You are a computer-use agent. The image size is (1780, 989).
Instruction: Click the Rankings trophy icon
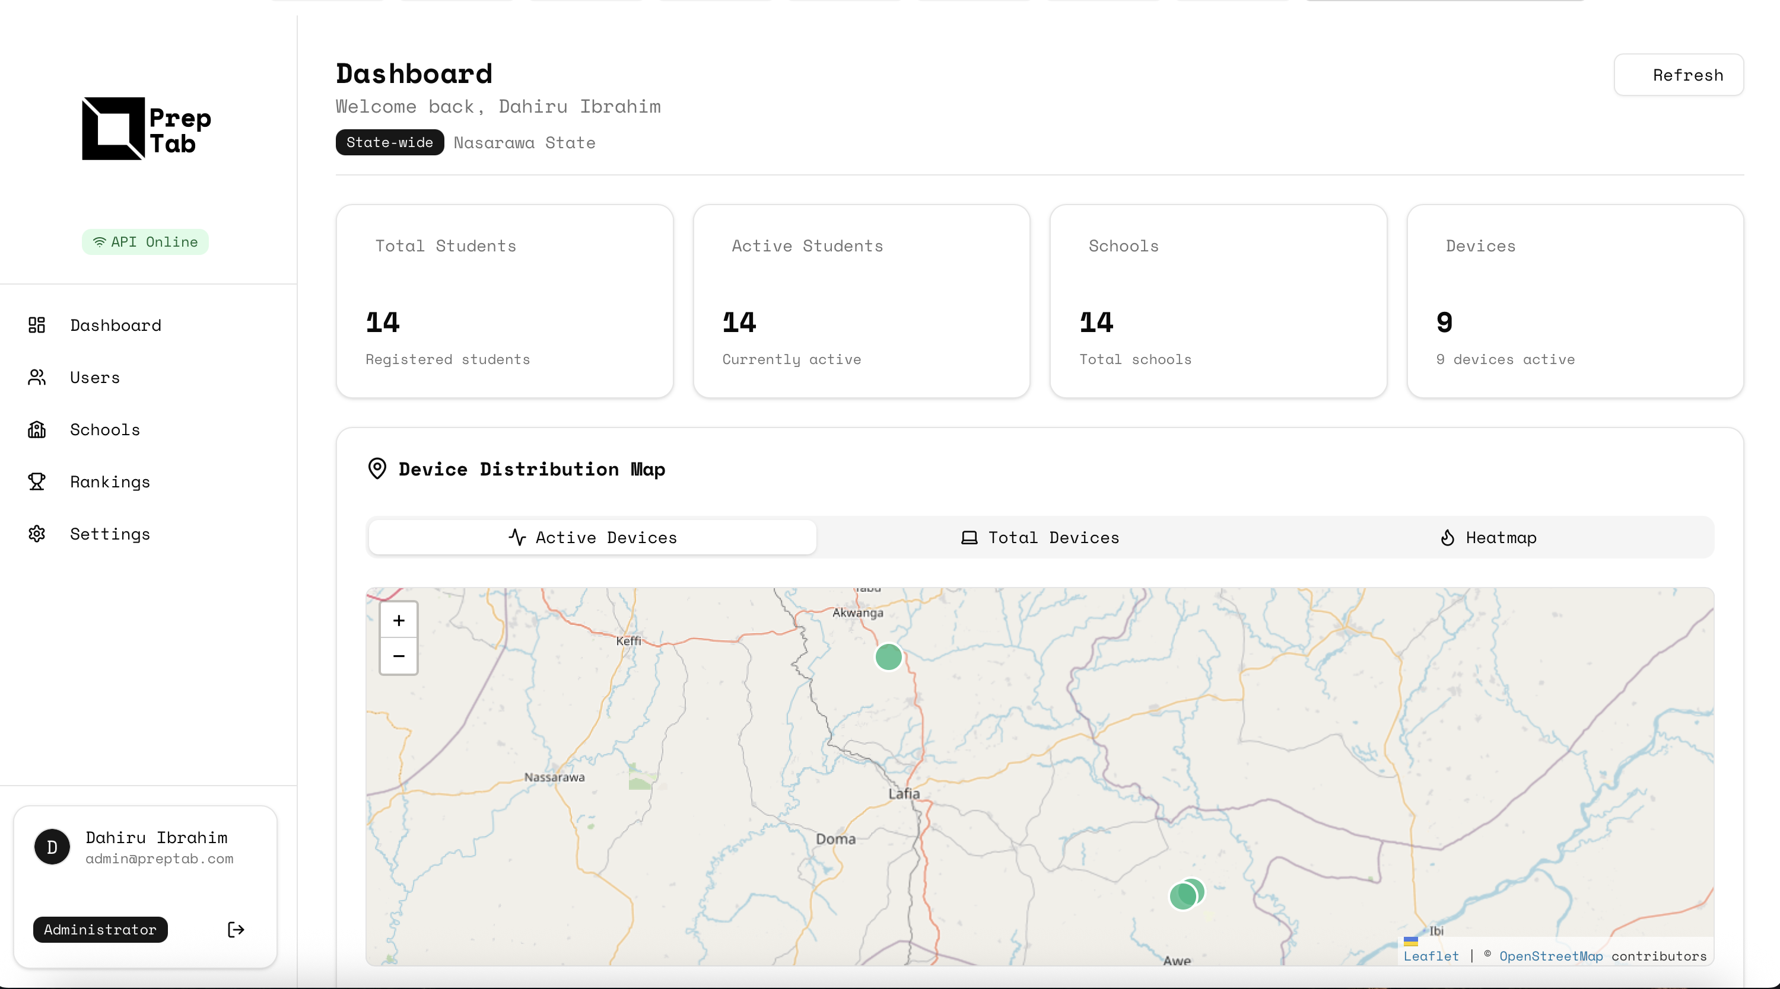pyautogui.click(x=37, y=481)
